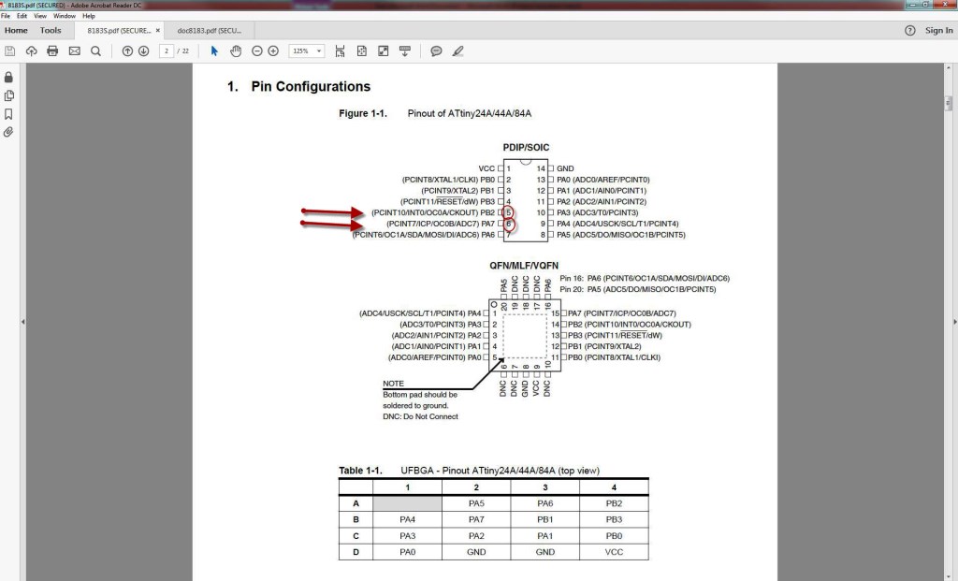Enter full screen mode icon
The image size is (958, 581).
point(383,51)
